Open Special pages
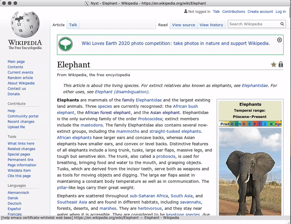The image size is (291, 224). pyautogui.click(x=19, y=154)
